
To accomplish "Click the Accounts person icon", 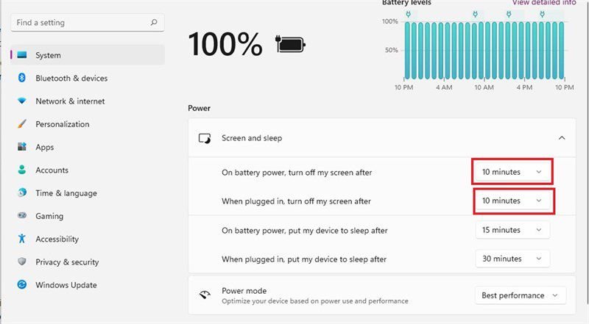I will click(x=22, y=170).
